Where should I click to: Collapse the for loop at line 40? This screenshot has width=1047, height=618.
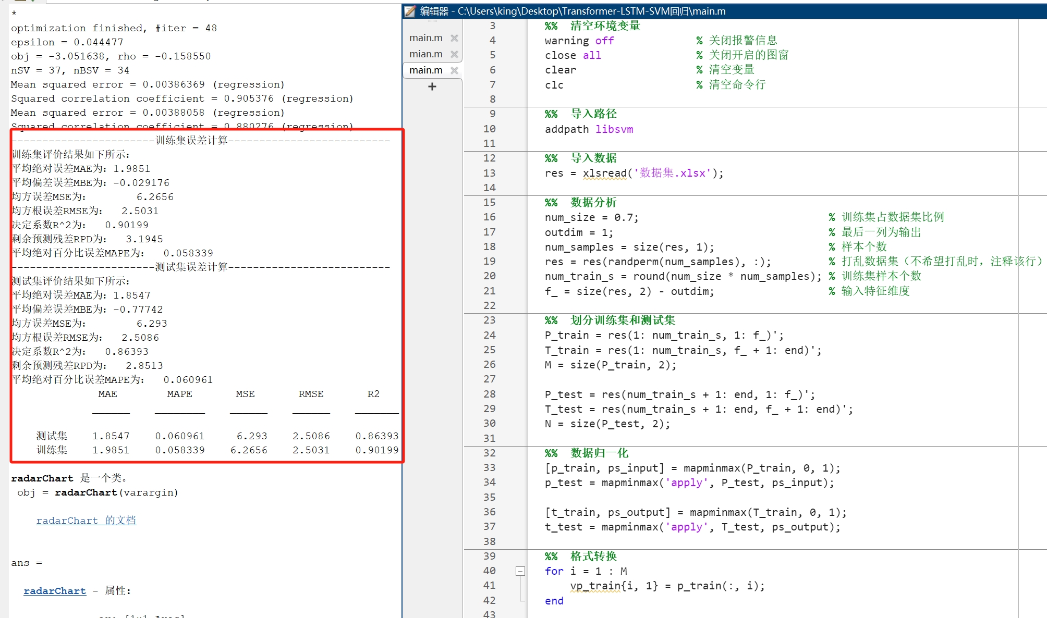(520, 571)
